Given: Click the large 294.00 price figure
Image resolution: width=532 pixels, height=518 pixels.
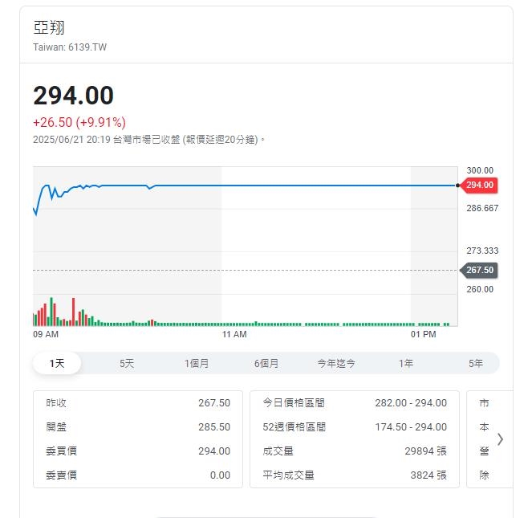Looking at the screenshot, I should [74, 96].
